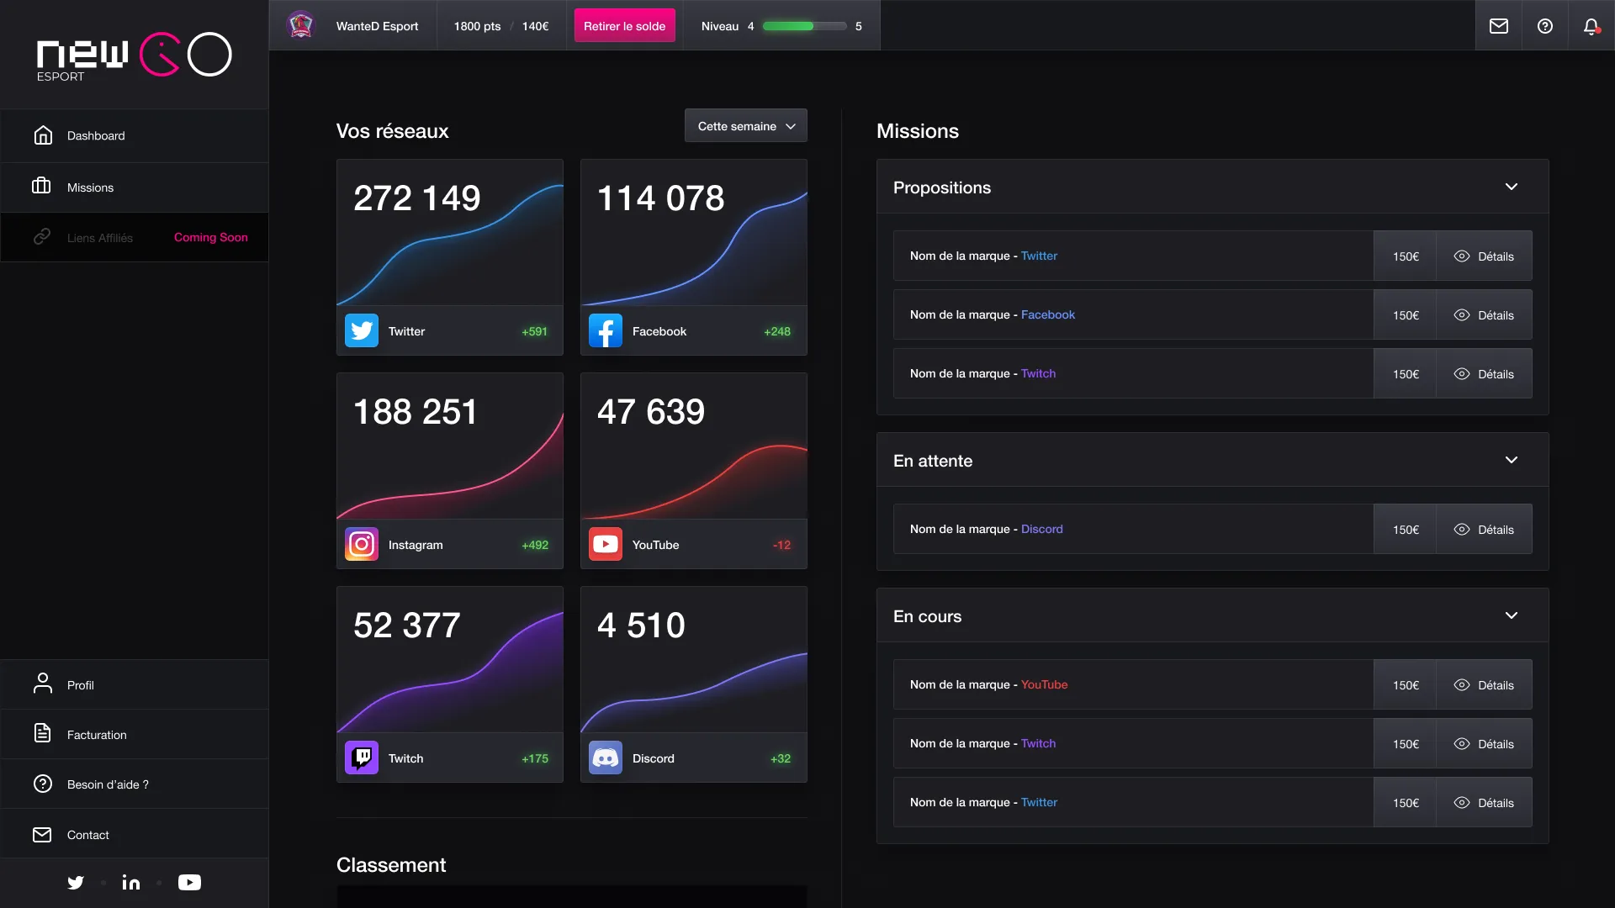The image size is (1615, 908).
Task: Click the Besoin d'aide question icon in sidebar
Action: [x=43, y=784]
